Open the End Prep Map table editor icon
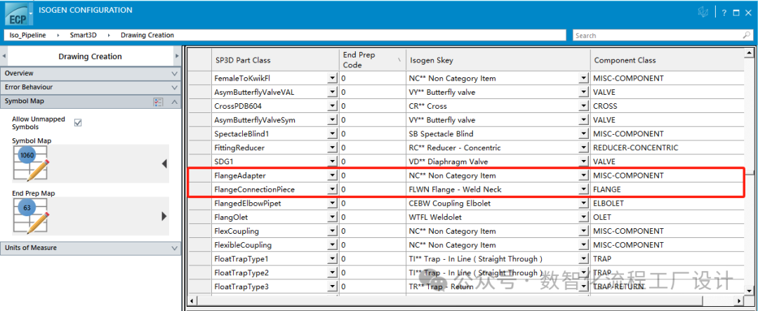This screenshot has height=311, width=758. pyautogui.click(x=31, y=216)
